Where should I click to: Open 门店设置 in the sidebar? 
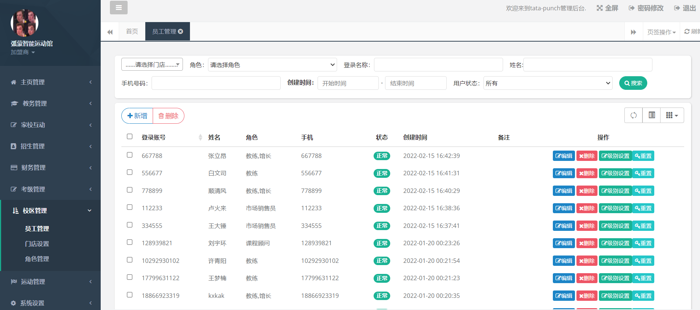[x=37, y=244]
